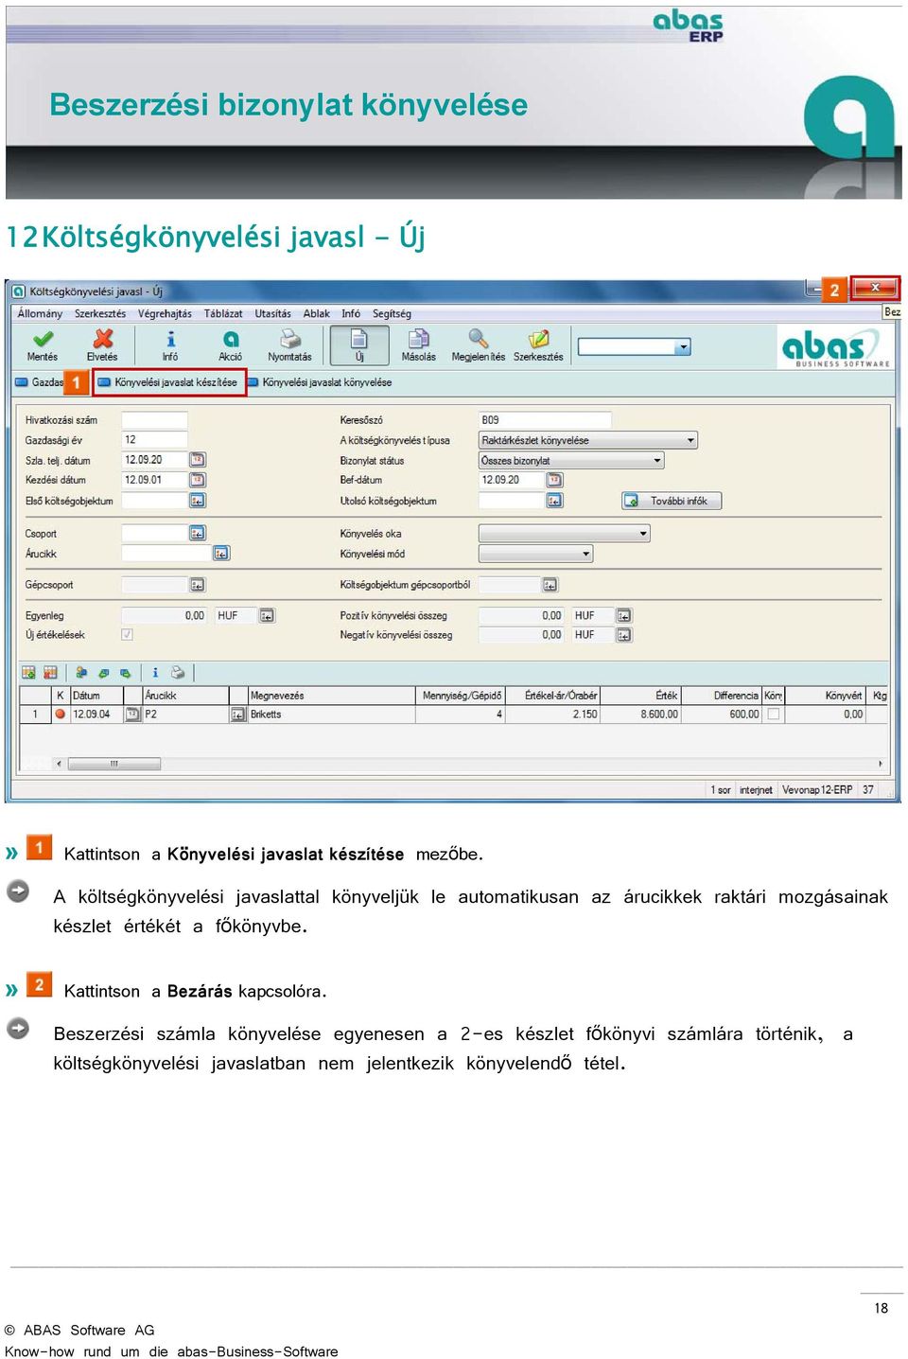
Task: Expand the Bizonylat státus dropdown
Action: point(657,461)
